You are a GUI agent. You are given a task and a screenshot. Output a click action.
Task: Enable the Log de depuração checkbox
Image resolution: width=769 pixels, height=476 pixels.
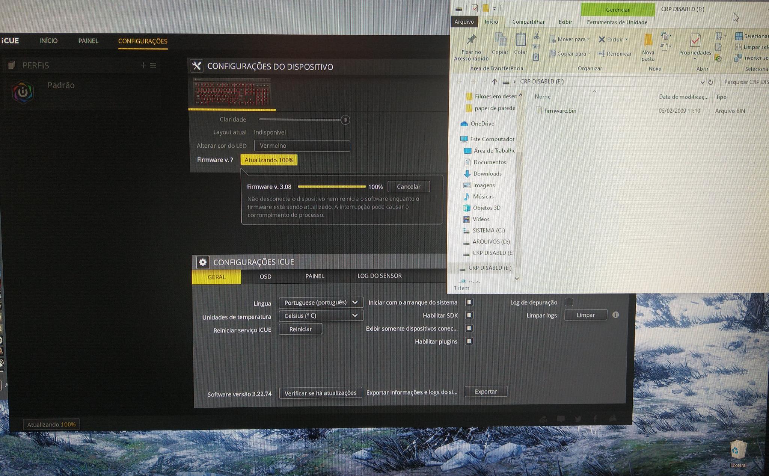click(569, 302)
